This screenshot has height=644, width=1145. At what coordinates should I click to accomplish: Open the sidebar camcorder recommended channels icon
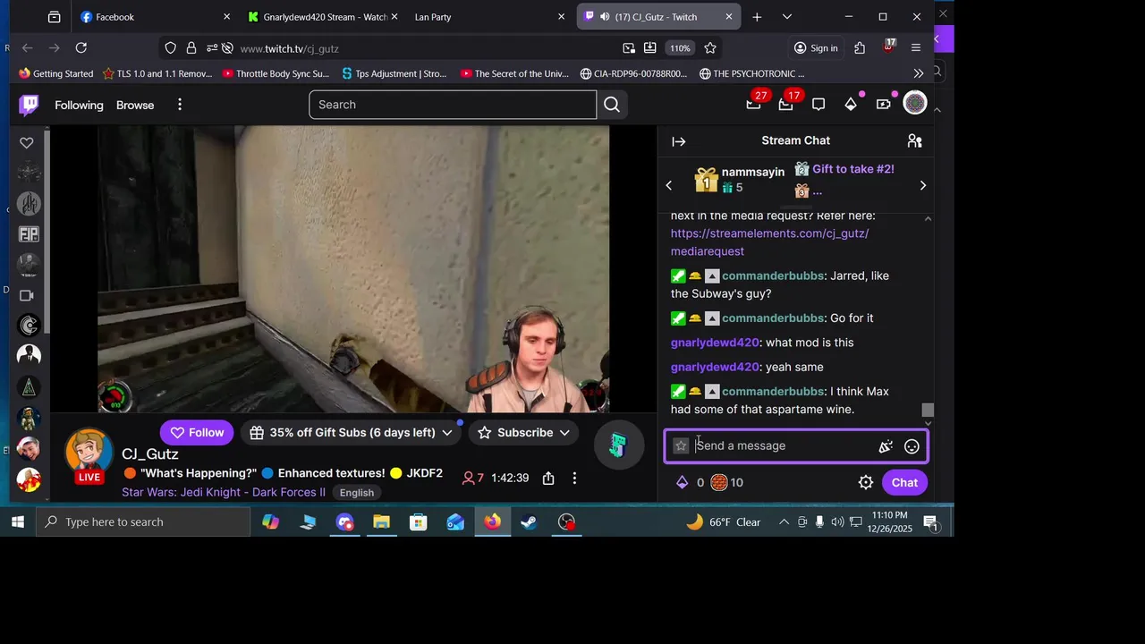27,295
